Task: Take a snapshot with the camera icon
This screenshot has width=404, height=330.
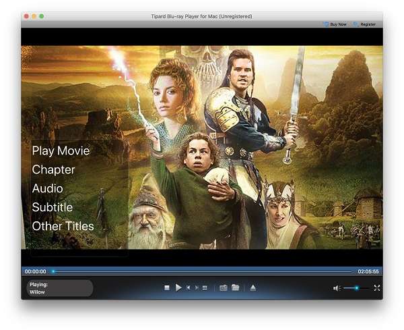Action: (224, 287)
